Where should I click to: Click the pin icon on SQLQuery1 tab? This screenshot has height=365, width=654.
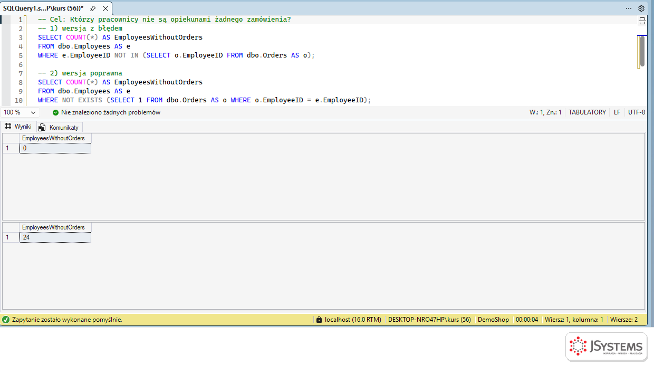tap(93, 8)
